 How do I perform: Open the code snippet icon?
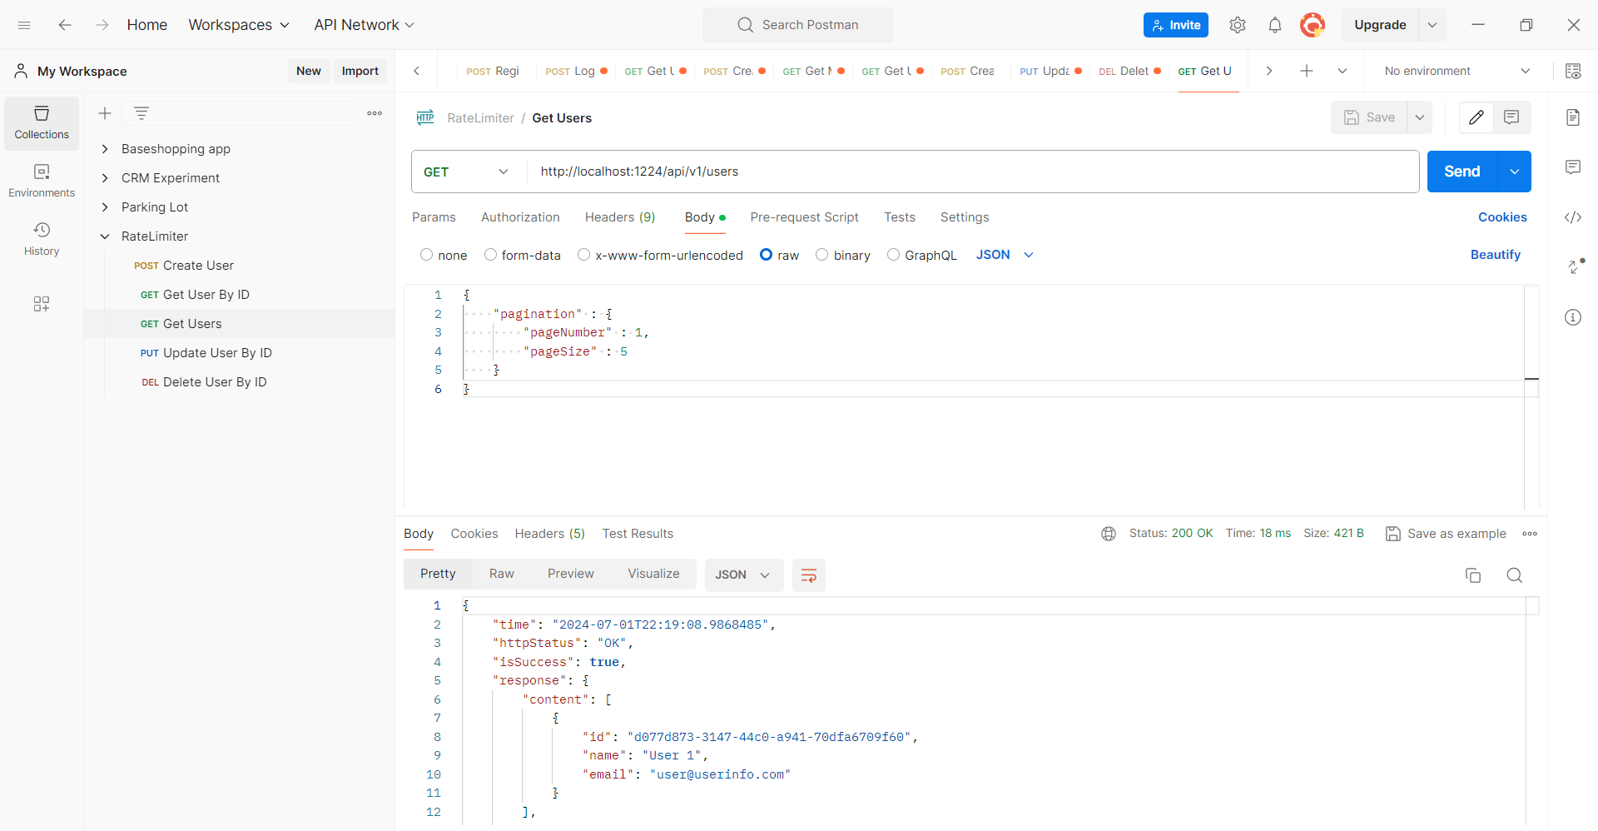pos(1573,217)
